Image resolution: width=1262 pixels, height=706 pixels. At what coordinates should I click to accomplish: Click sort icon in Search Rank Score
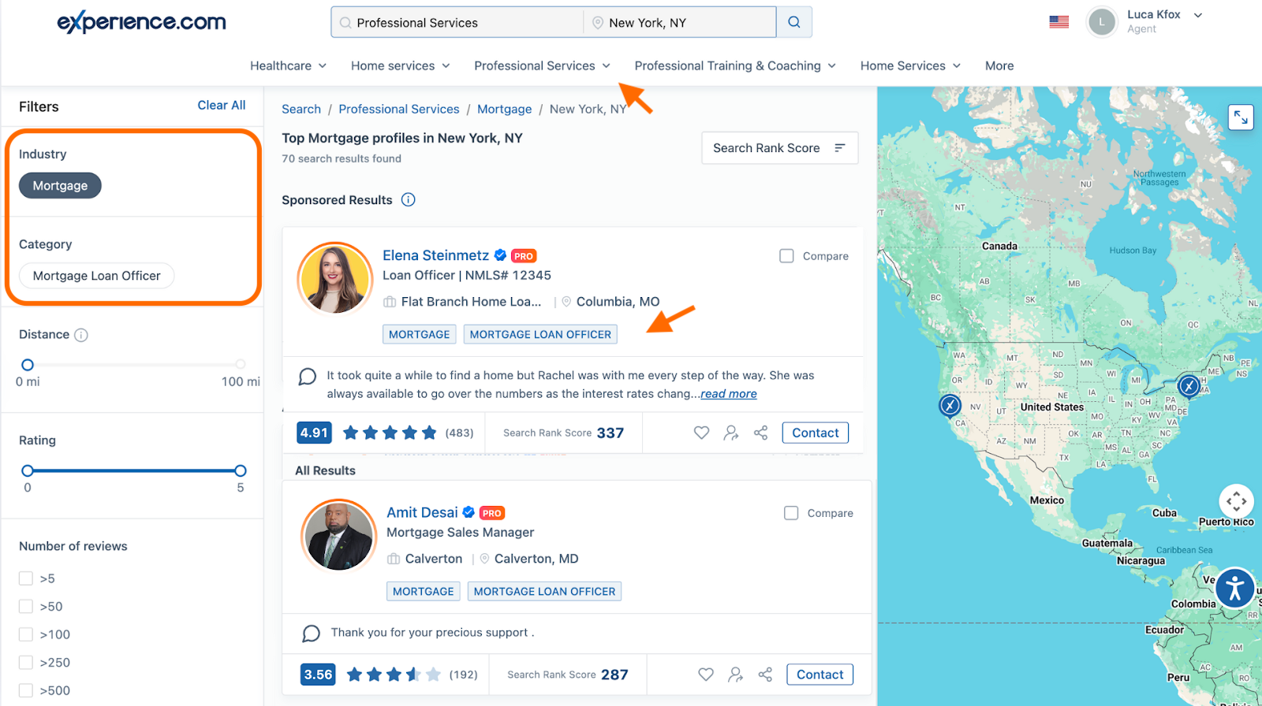pyautogui.click(x=840, y=148)
